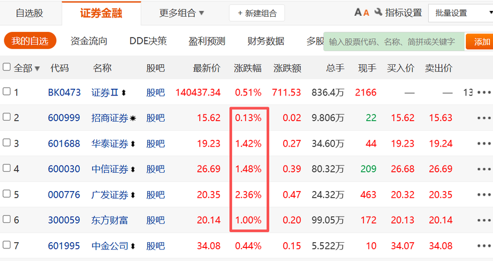Click marker icon next to 招商证券
This screenshot has width=493, height=261.
(133, 118)
